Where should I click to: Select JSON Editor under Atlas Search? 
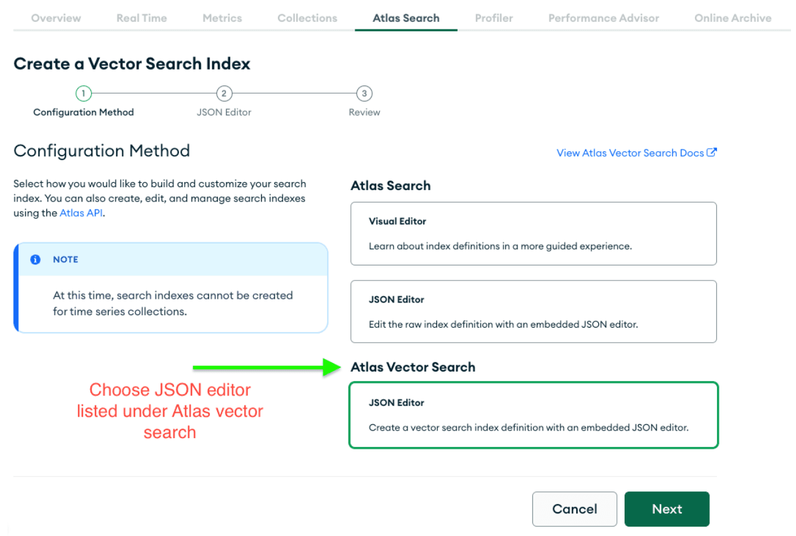point(533,311)
